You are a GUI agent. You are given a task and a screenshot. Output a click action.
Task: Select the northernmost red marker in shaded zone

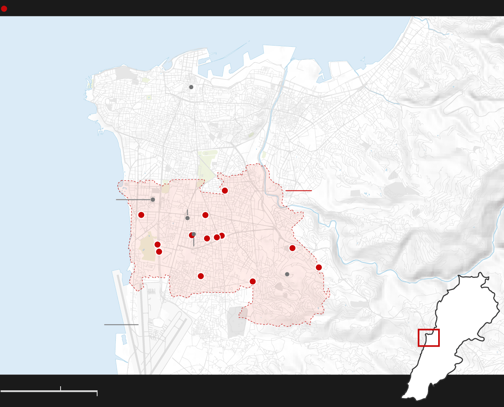[x=225, y=190]
